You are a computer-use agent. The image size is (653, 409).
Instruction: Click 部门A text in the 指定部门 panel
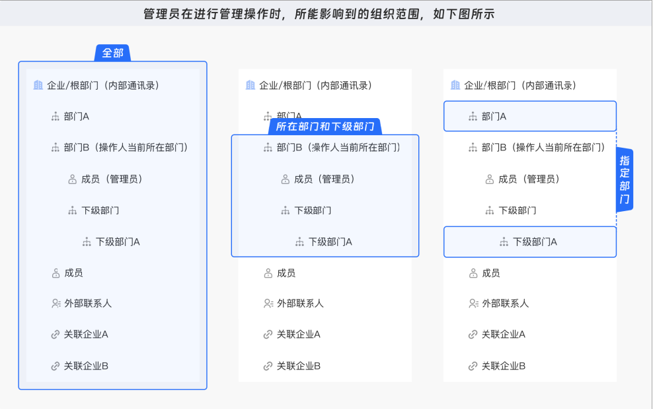[494, 117]
